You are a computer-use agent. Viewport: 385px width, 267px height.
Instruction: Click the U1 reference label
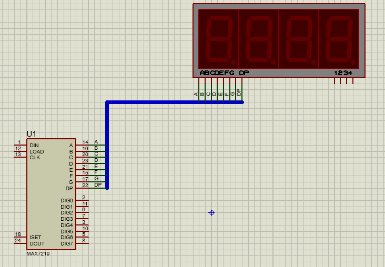[x=32, y=135]
